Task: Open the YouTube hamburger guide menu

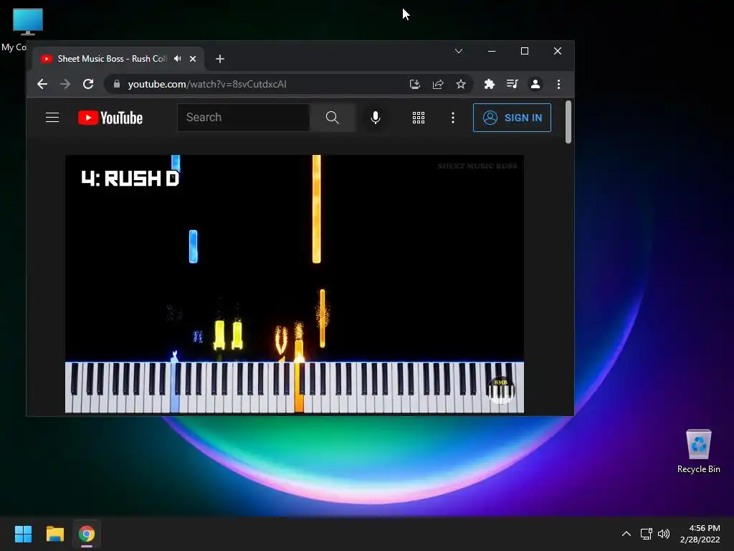Action: (52, 118)
